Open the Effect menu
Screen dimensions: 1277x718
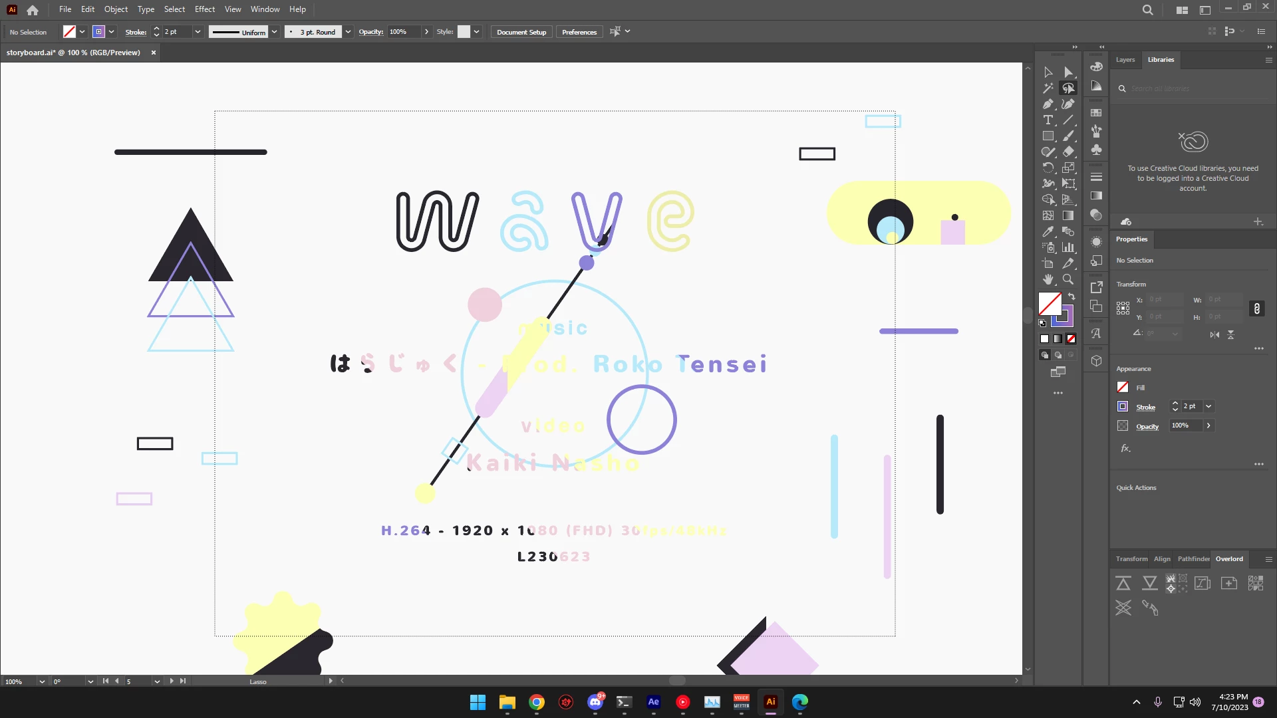pyautogui.click(x=204, y=9)
